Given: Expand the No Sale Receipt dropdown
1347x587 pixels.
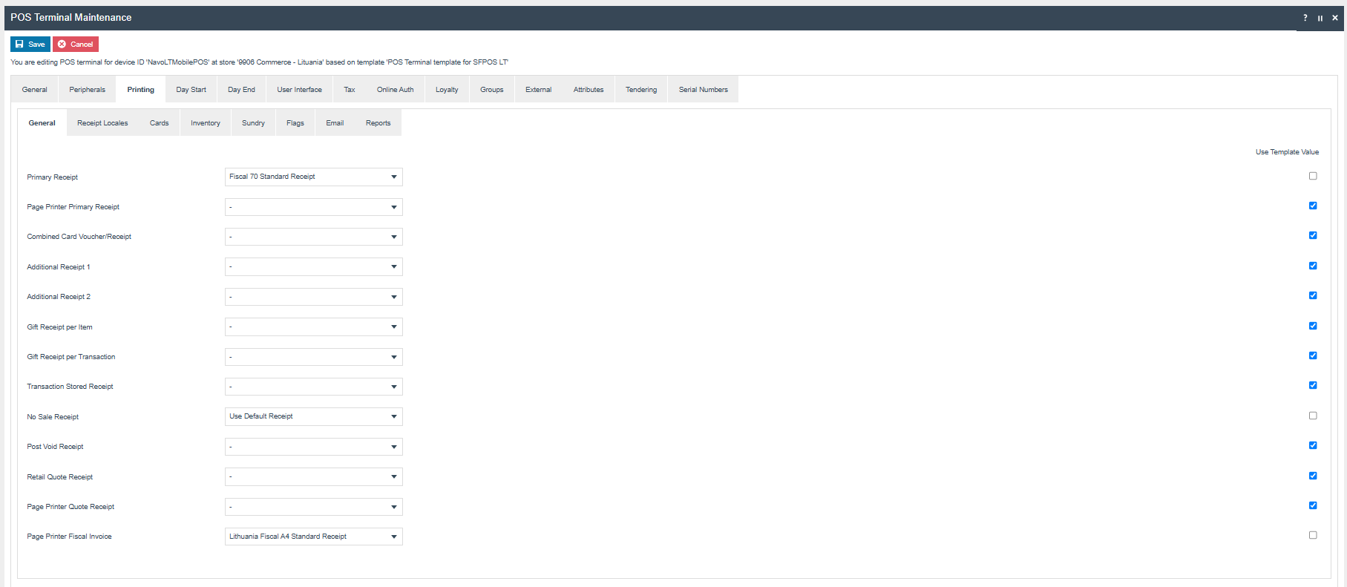Looking at the screenshot, I should click(x=313, y=416).
